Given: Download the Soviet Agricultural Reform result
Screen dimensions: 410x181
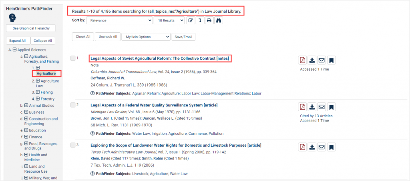Looking at the screenshot, I should point(312,60).
